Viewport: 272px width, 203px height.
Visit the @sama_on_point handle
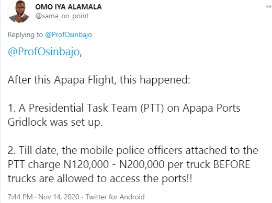coord(62,16)
